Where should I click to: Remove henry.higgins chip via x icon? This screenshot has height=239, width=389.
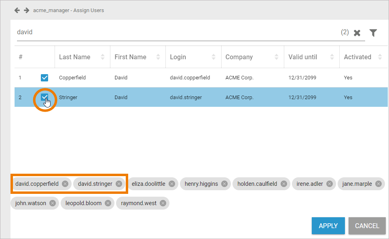click(224, 184)
